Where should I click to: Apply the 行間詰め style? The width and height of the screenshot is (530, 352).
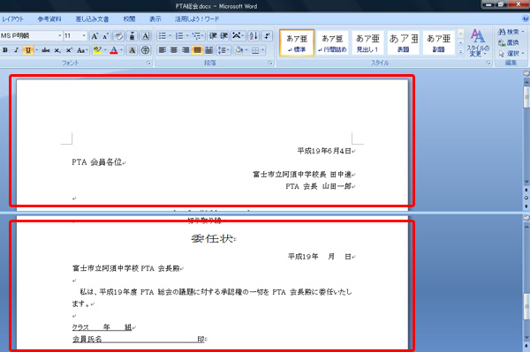pyautogui.click(x=333, y=43)
